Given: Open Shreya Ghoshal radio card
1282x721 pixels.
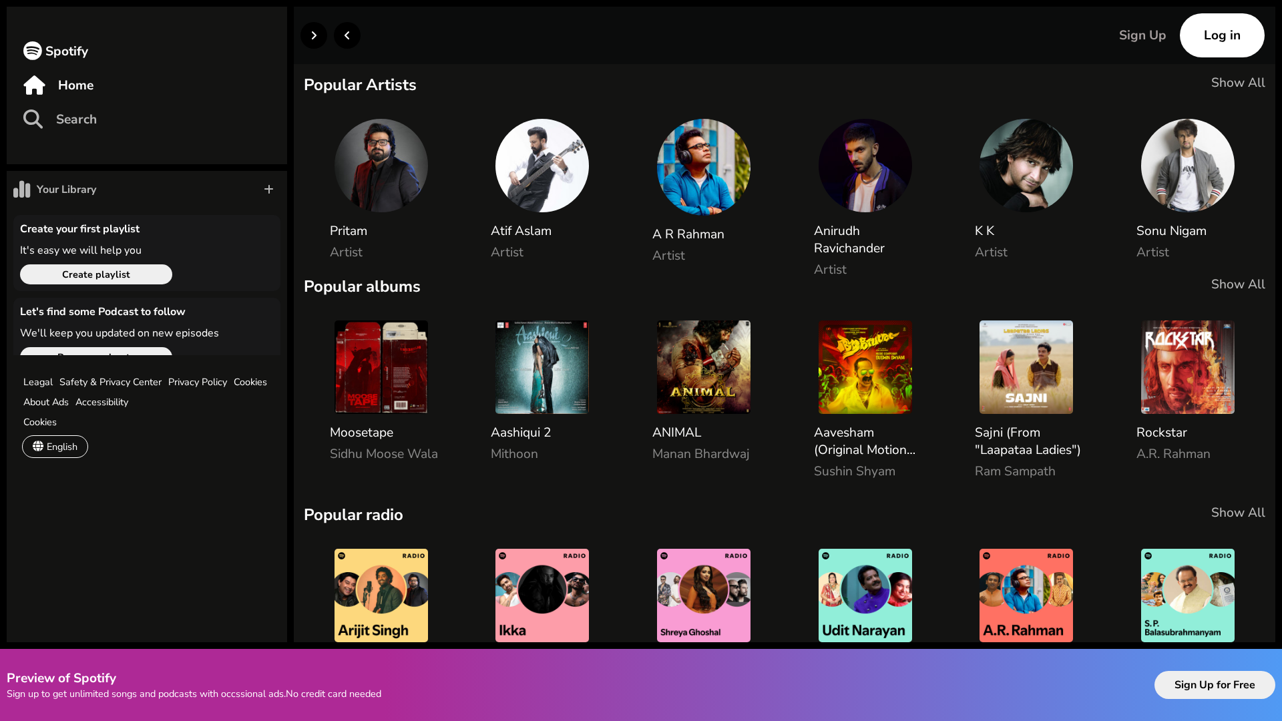Looking at the screenshot, I should (704, 595).
